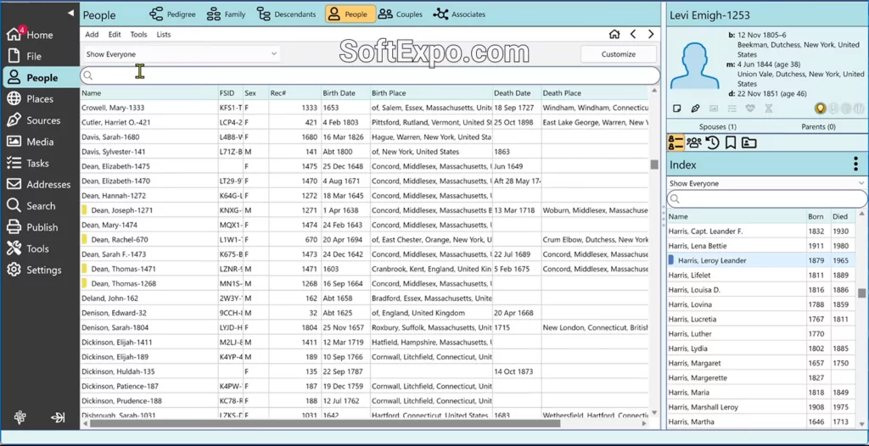Image resolution: width=869 pixels, height=446 pixels.
Task: Click the People list search field
Action: (x=370, y=75)
